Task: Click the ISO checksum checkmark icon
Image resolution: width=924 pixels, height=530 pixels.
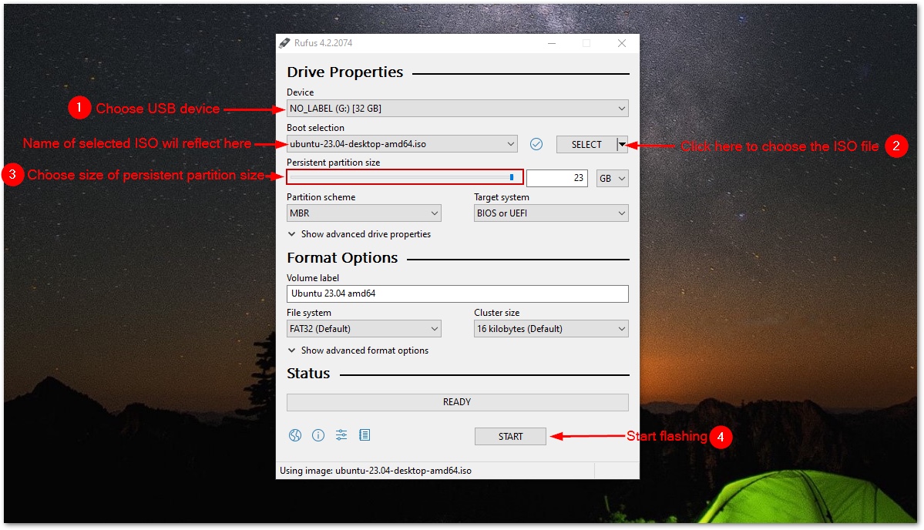Action: [x=536, y=144]
